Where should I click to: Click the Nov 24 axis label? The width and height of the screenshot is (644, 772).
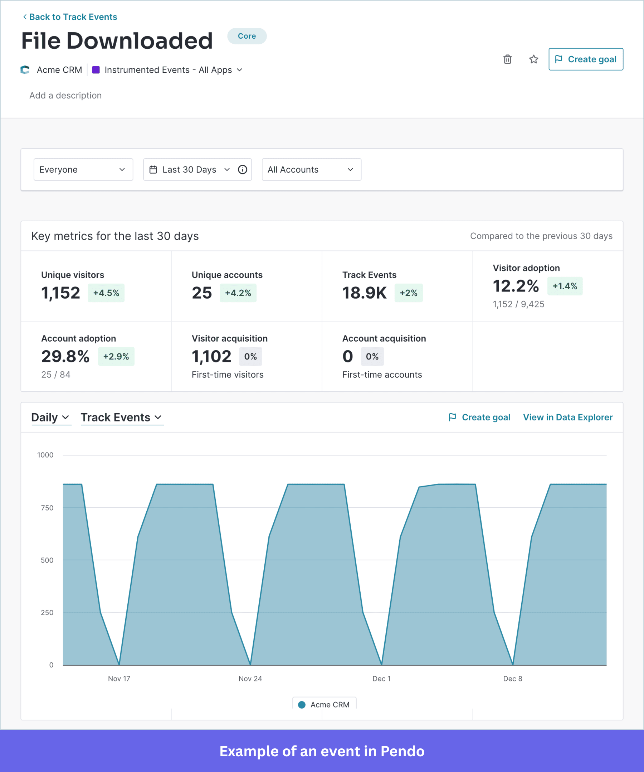(x=250, y=679)
